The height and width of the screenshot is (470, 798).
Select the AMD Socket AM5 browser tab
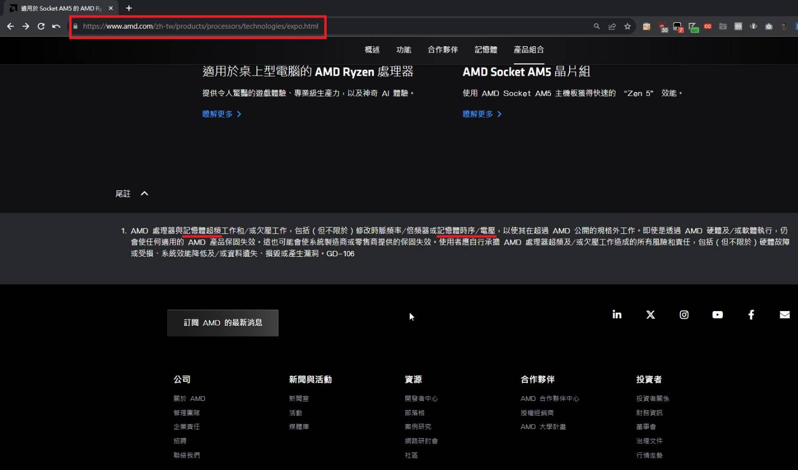60,8
